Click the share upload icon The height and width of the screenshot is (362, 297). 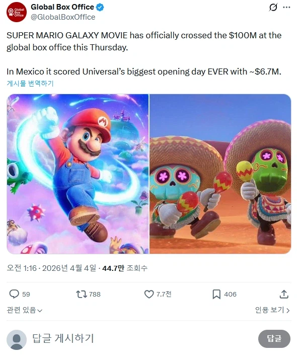click(x=284, y=294)
